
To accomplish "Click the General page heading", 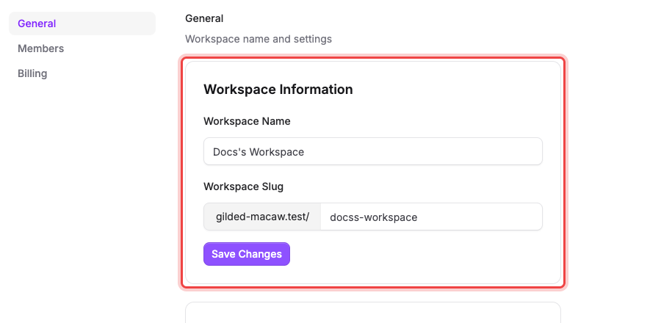I will click(x=204, y=18).
